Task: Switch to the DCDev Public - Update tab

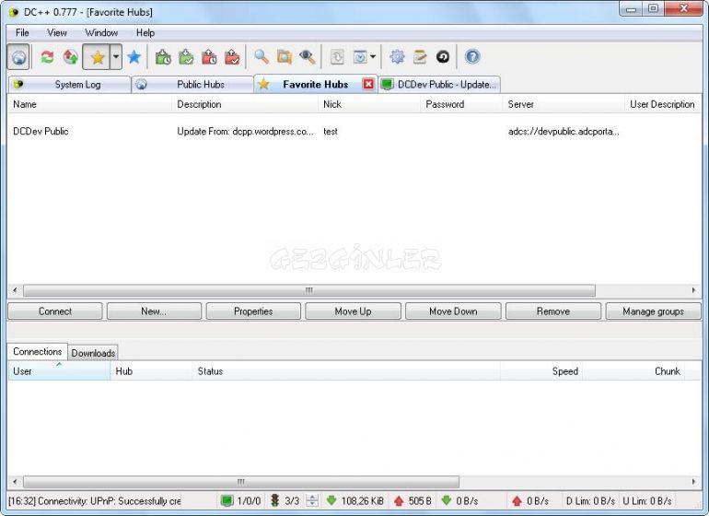Action: click(x=439, y=85)
